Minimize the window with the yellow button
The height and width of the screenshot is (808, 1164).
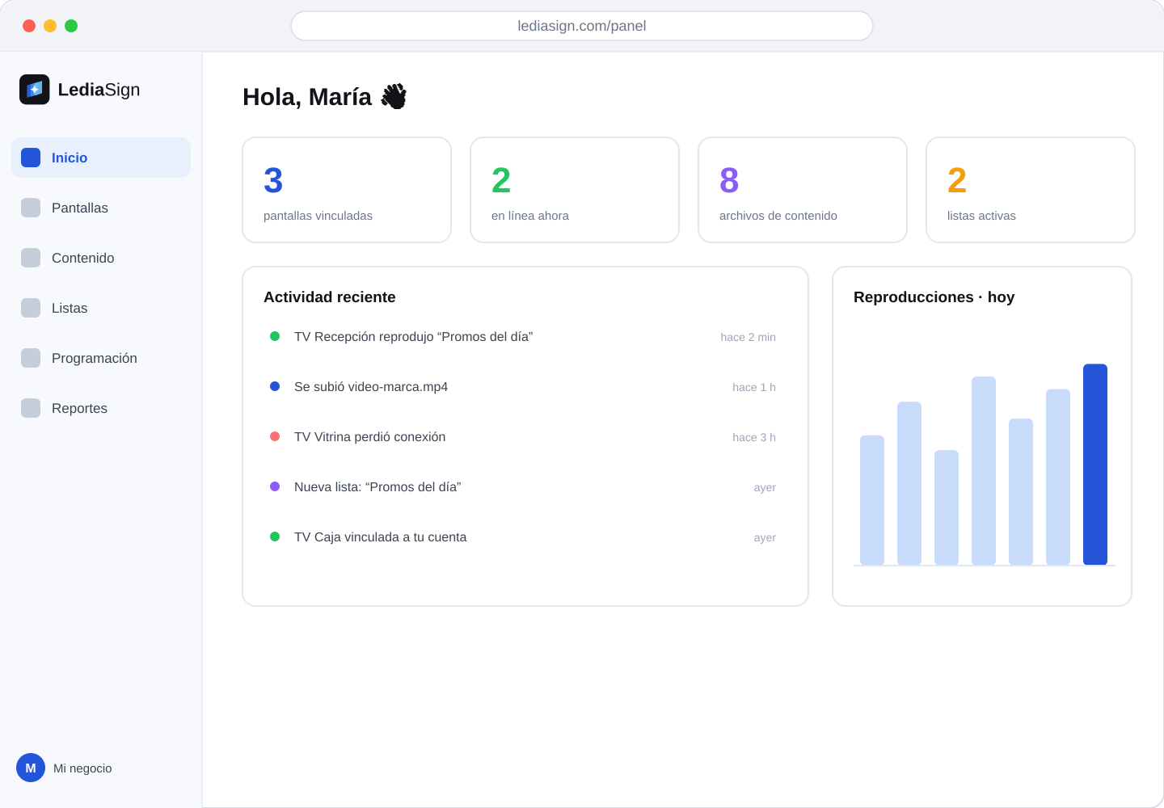click(50, 26)
